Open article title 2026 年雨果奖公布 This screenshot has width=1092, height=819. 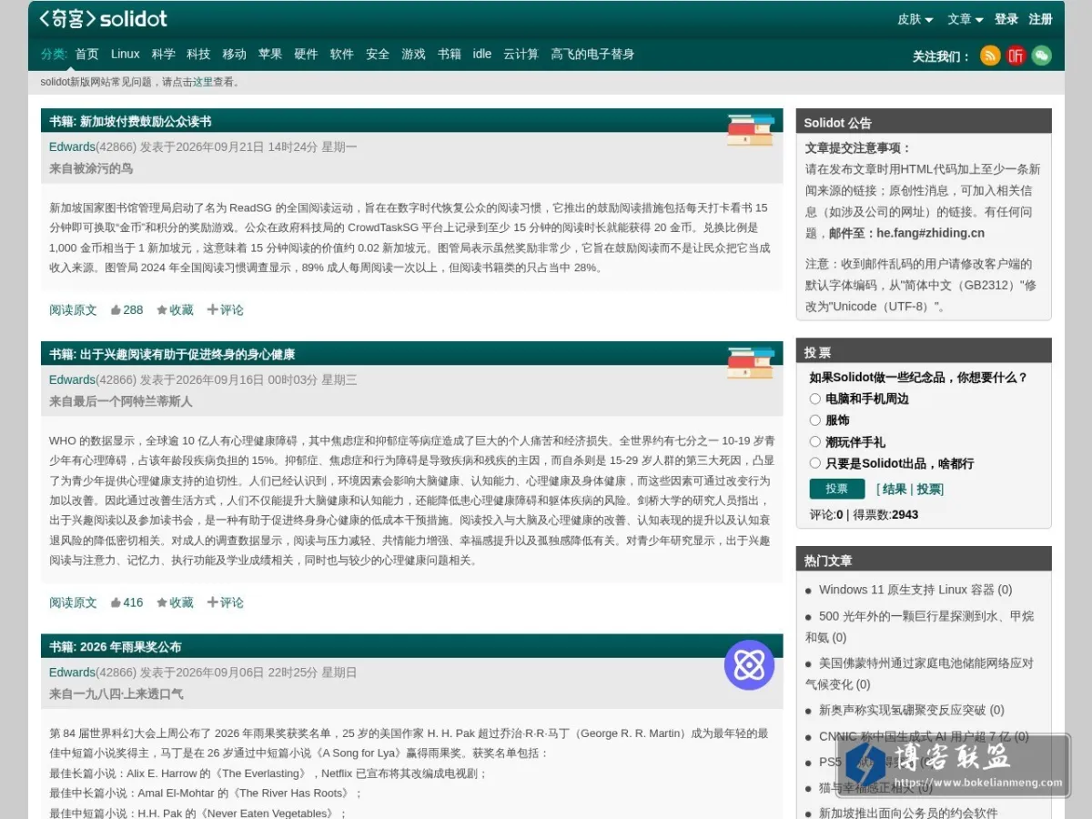click(x=131, y=647)
